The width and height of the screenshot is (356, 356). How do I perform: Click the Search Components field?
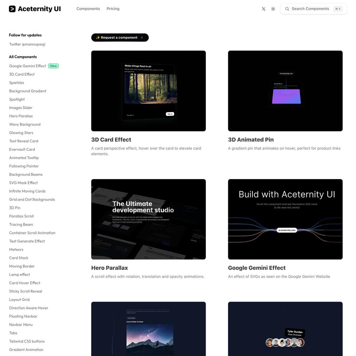pos(314,9)
